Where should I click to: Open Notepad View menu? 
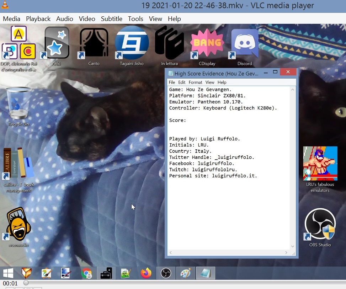click(210, 82)
